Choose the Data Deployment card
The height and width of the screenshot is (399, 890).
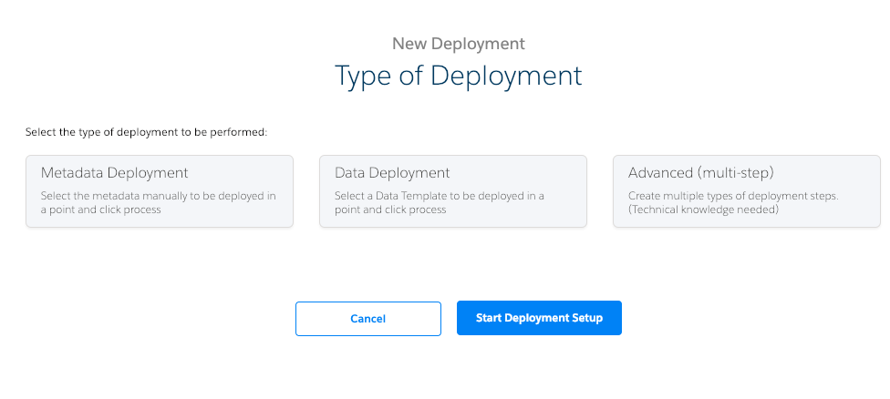[453, 191]
